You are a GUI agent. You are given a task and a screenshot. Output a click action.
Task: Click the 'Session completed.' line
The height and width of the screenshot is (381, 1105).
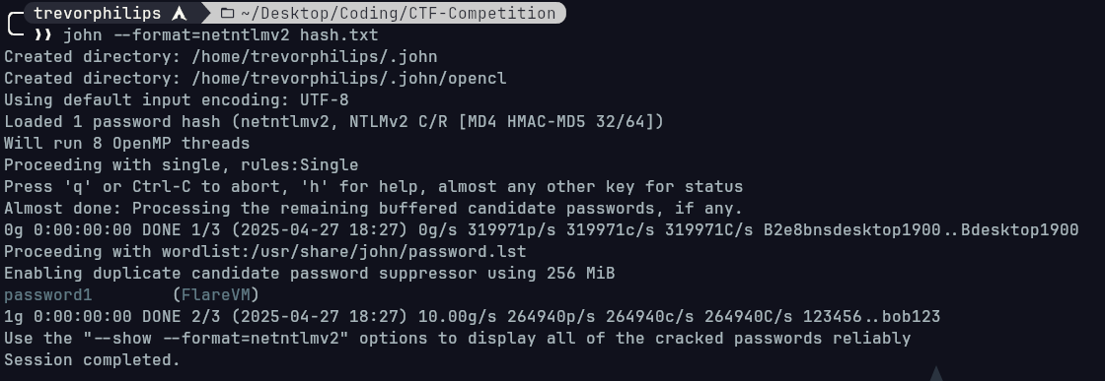point(93,360)
